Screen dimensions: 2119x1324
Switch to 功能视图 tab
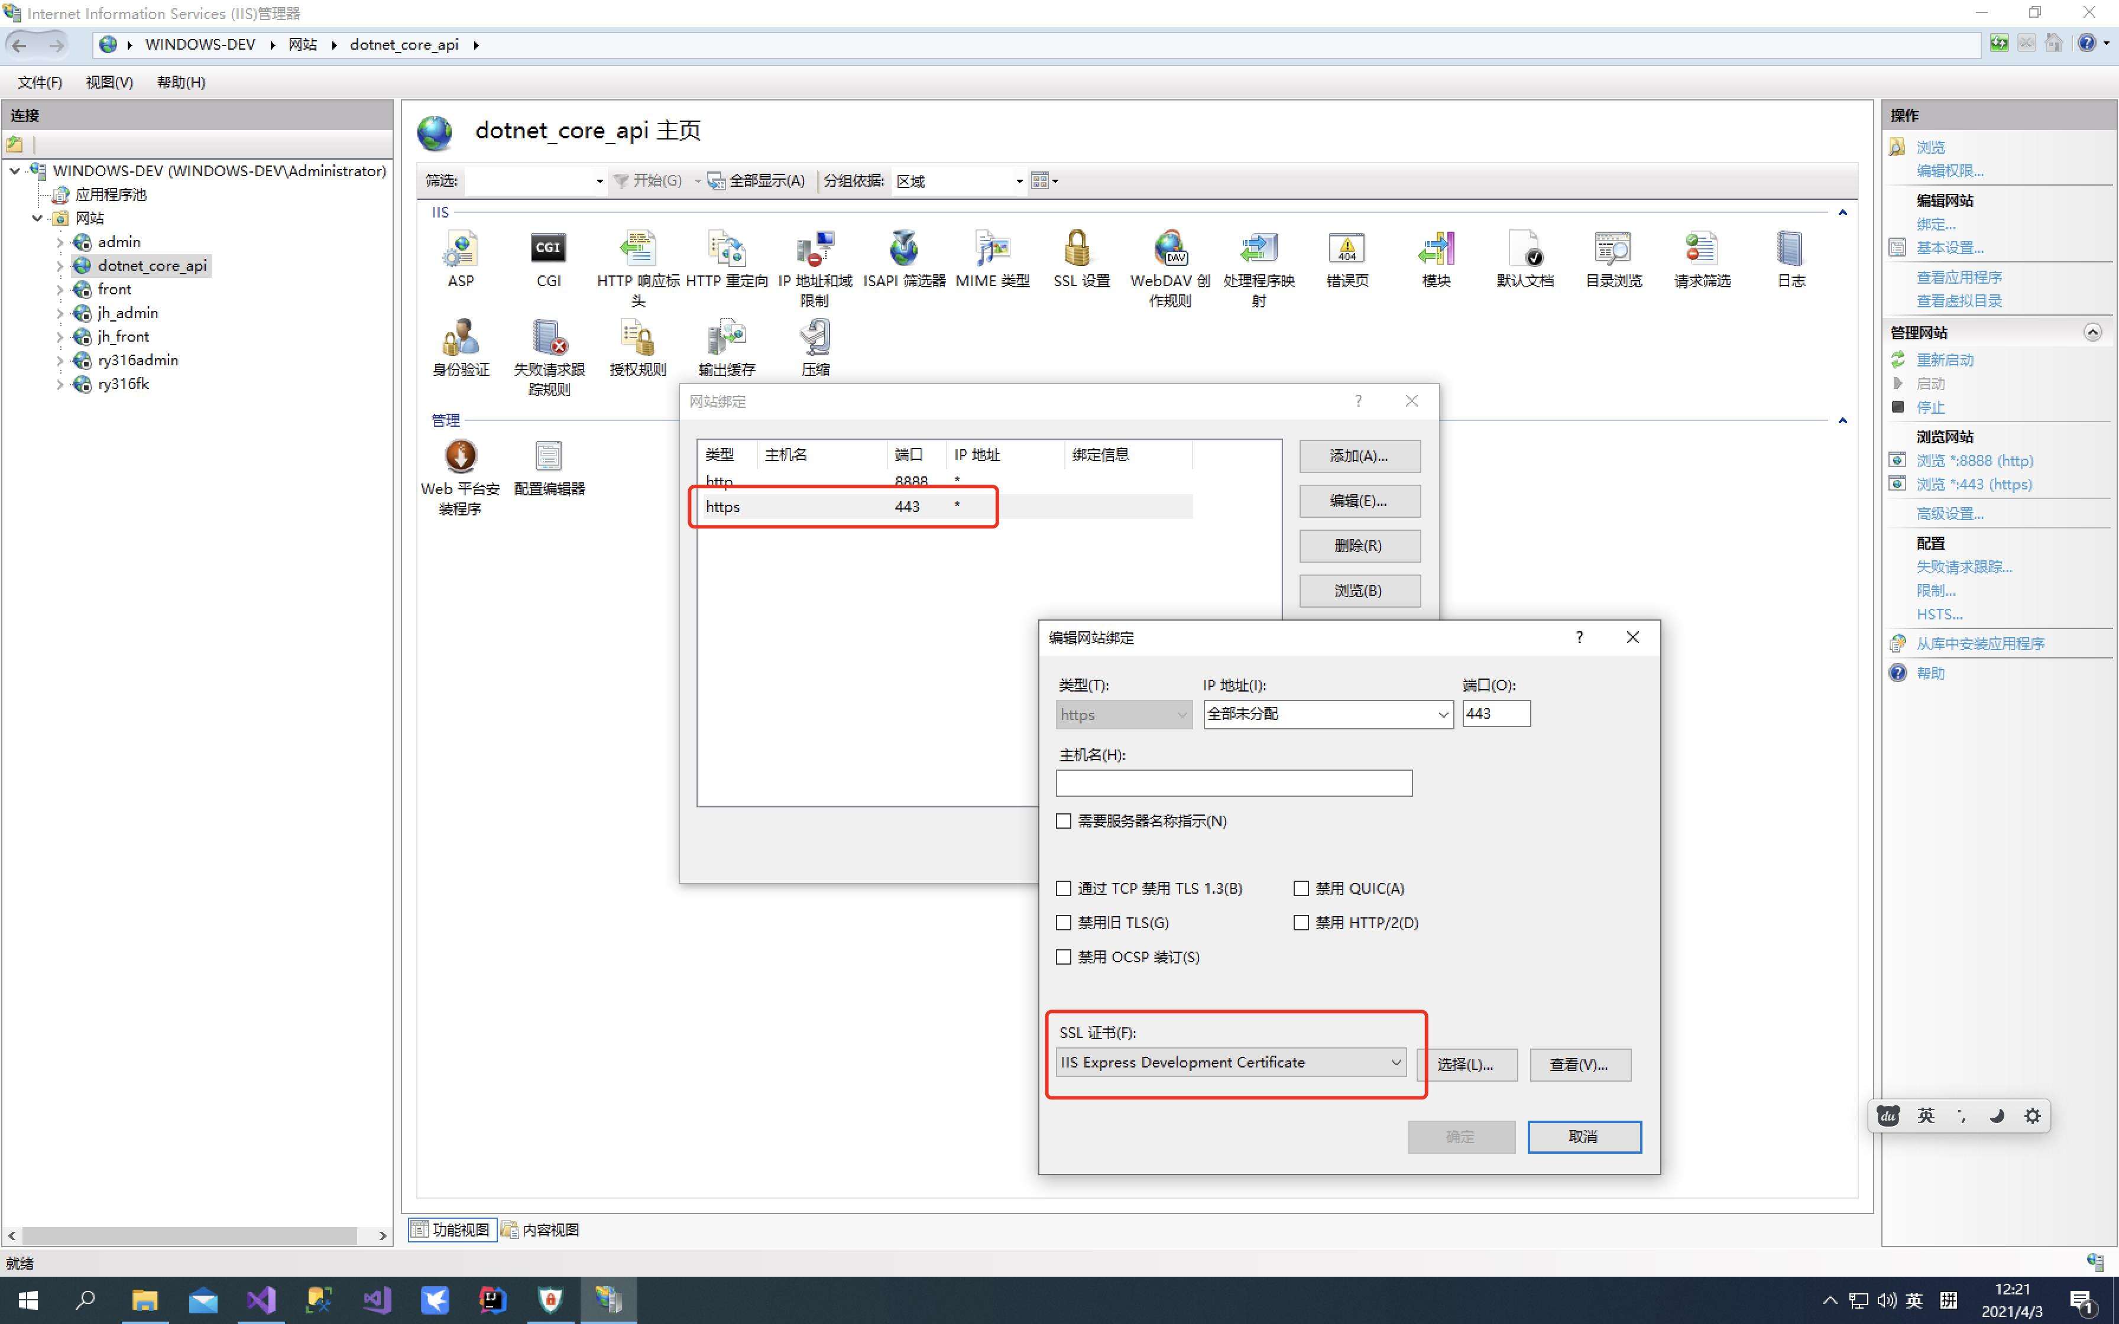tap(452, 1229)
